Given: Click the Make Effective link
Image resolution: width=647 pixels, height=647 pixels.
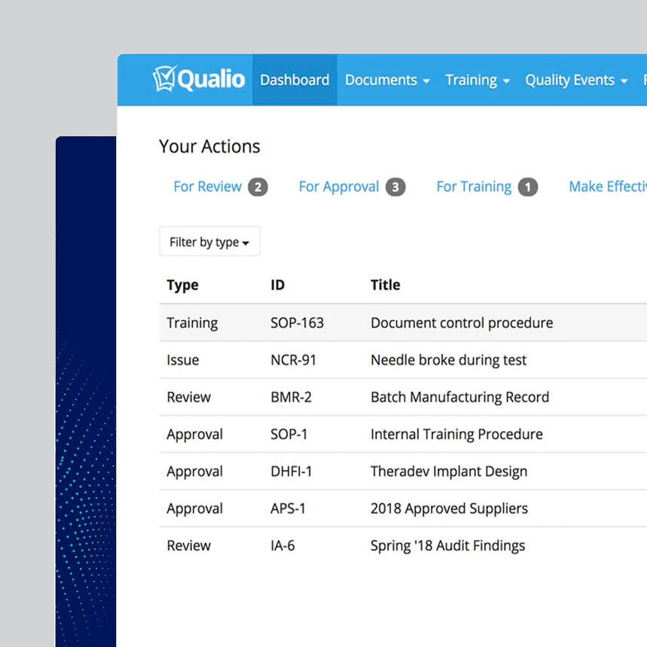Looking at the screenshot, I should point(607,187).
